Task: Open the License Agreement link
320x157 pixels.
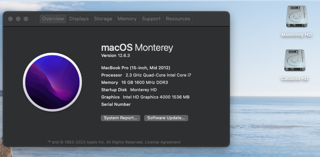Action: (163, 142)
